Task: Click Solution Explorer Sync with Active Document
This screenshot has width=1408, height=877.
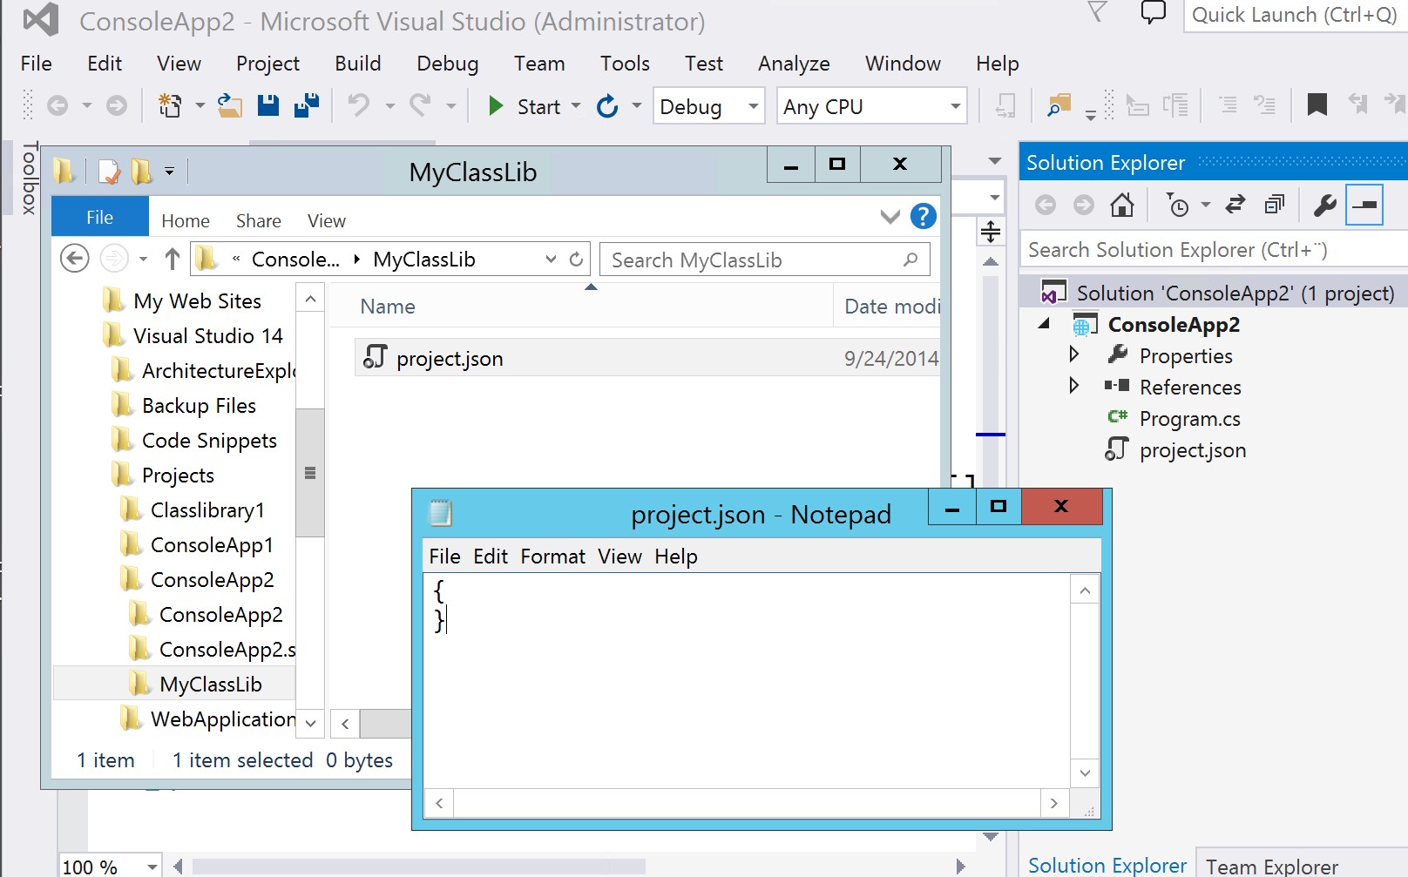Action: (x=1235, y=205)
